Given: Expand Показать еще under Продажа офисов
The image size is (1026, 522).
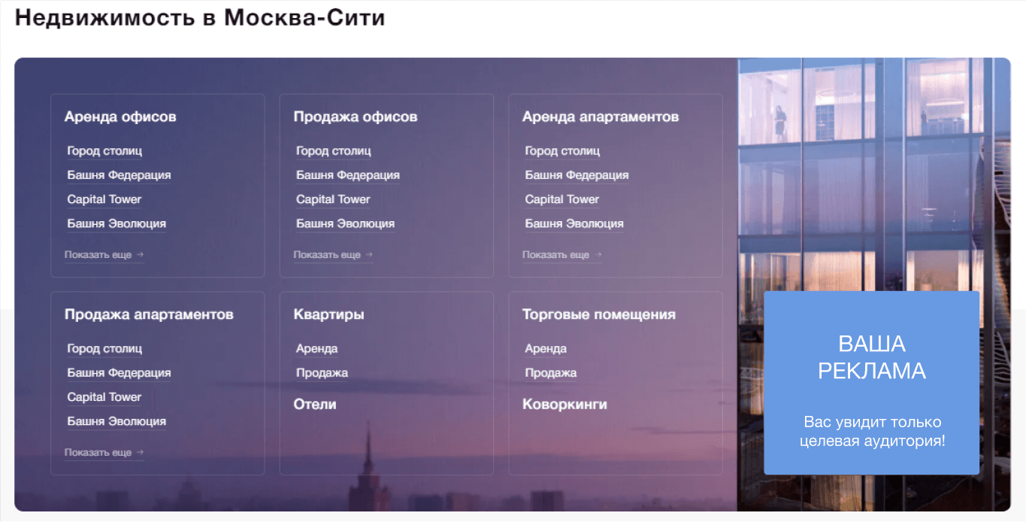Looking at the screenshot, I should point(333,255).
